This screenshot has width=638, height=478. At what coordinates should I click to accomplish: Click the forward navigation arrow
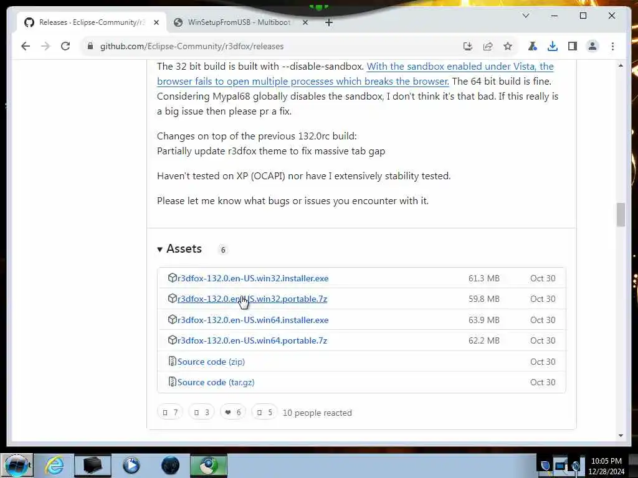click(x=45, y=46)
